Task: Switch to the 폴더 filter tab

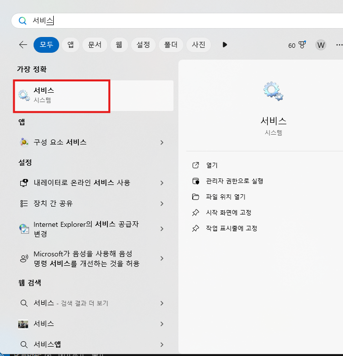Action: (x=171, y=45)
